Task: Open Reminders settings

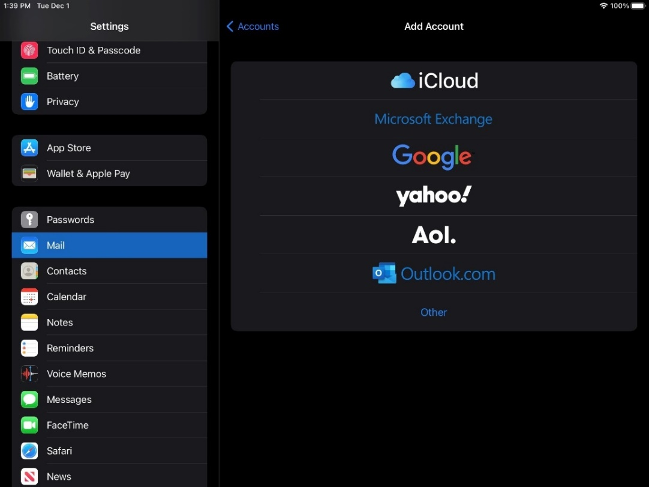Action: [109, 348]
